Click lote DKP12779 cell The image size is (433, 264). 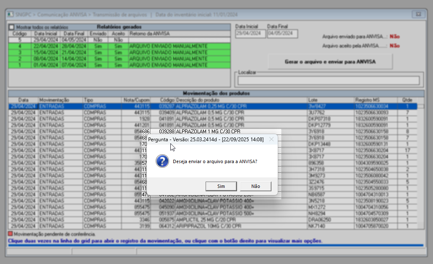(x=331, y=125)
